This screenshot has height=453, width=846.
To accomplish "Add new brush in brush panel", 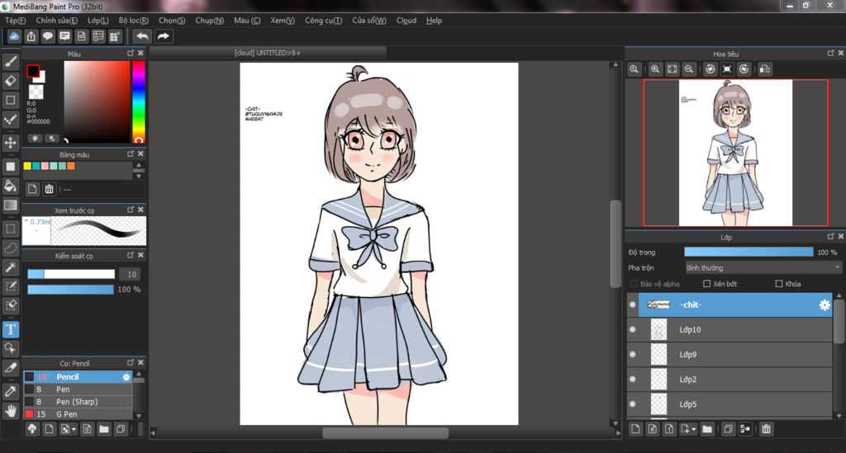I will (49, 429).
